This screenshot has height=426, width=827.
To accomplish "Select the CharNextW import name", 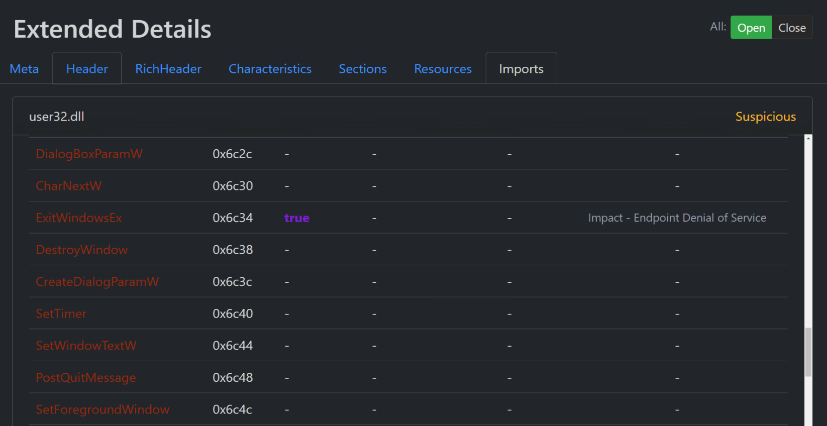I will click(69, 186).
